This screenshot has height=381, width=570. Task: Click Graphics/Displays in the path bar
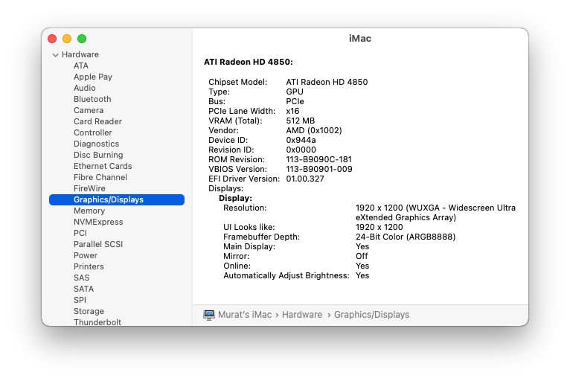pyautogui.click(x=371, y=315)
